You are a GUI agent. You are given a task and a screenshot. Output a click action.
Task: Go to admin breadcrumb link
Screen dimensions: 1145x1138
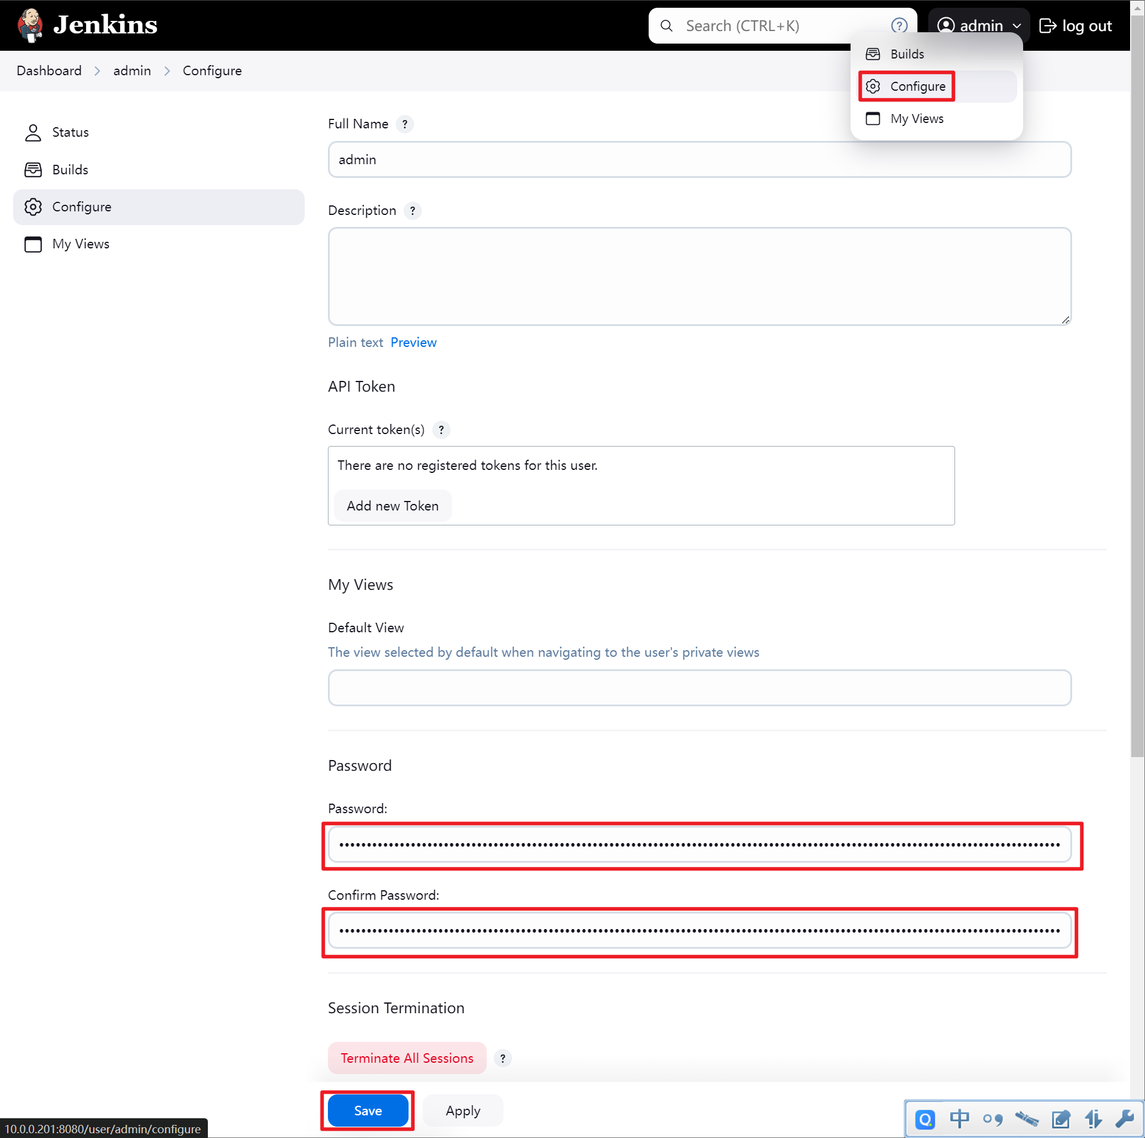[x=132, y=71]
